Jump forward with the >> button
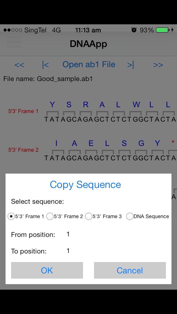This screenshot has width=177, height=314. pos(158,65)
